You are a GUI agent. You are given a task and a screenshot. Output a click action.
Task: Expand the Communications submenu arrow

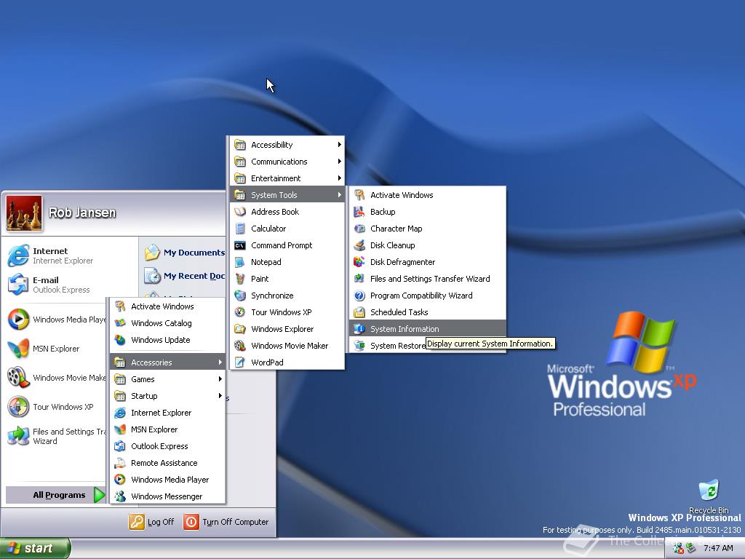339,162
